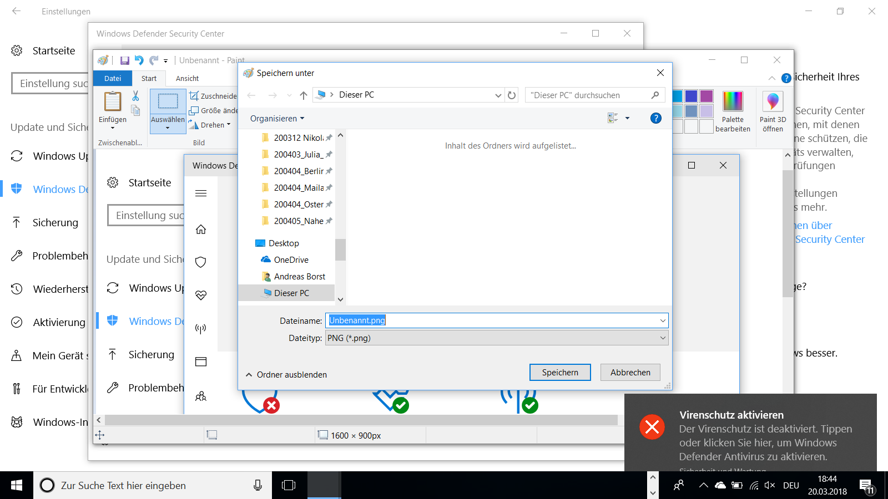Click the change view icon in save dialog
Viewport: 888px width, 499px height.
[x=613, y=118]
